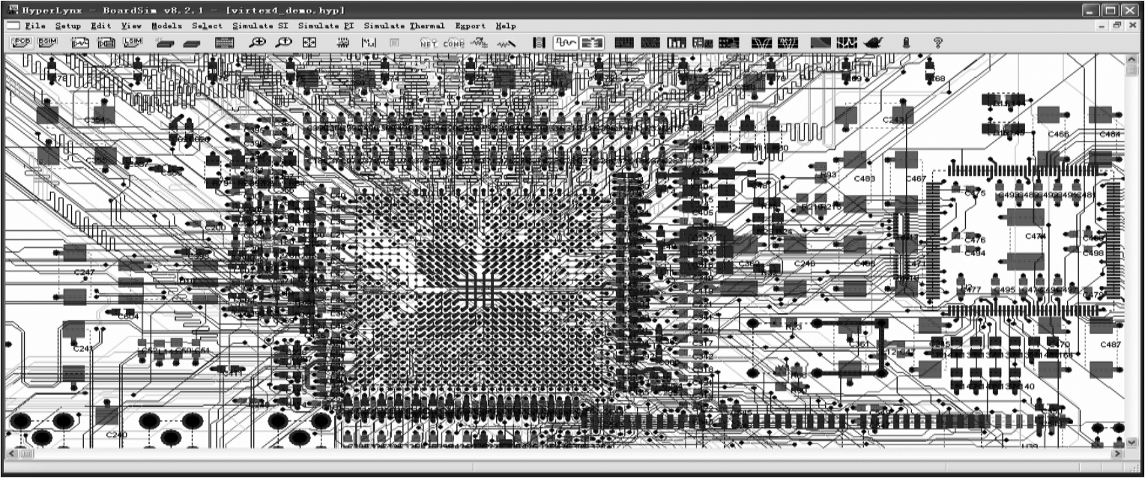Open the Simulate PI menu
Screen dimensions: 1145x478
(x=327, y=25)
